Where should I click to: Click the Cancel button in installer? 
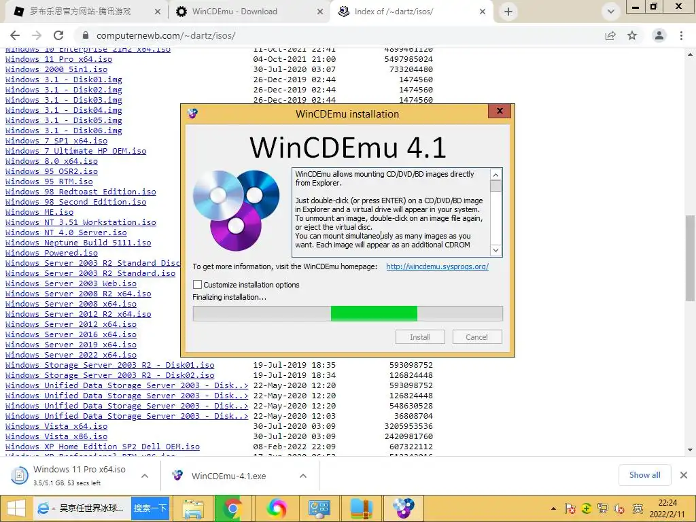(x=477, y=337)
